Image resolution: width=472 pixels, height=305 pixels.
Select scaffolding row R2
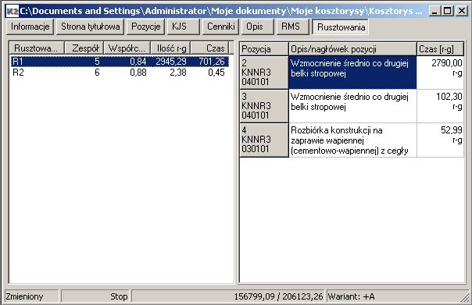click(120, 72)
